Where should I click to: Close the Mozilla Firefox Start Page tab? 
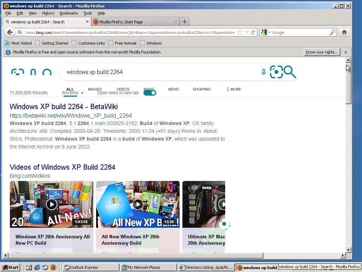176,22
